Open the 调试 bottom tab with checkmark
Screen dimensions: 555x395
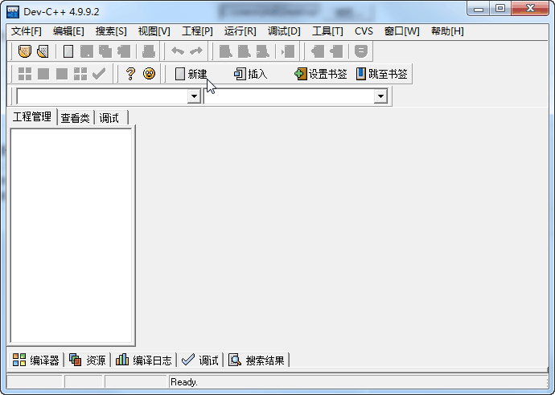(x=200, y=360)
